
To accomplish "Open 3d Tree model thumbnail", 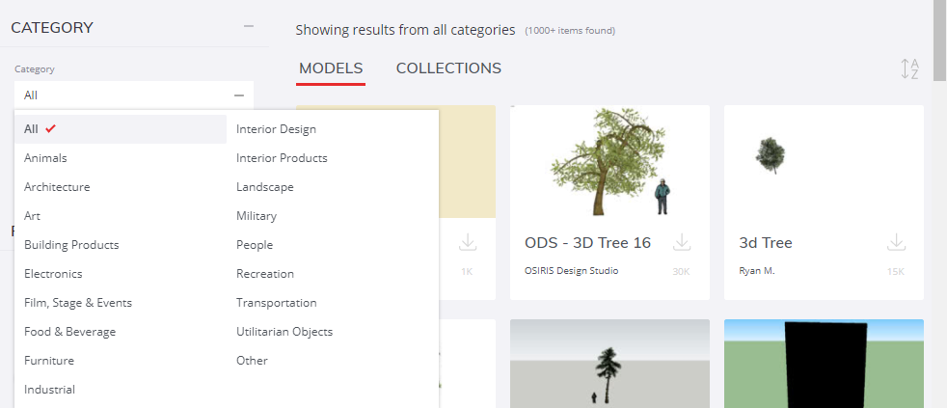I will pyautogui.click(x=824, y=161).
